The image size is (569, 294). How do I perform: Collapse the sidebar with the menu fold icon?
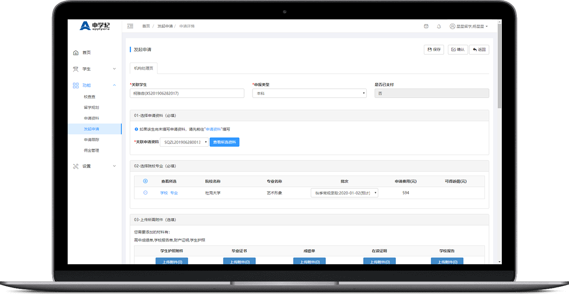click(130, 26)
